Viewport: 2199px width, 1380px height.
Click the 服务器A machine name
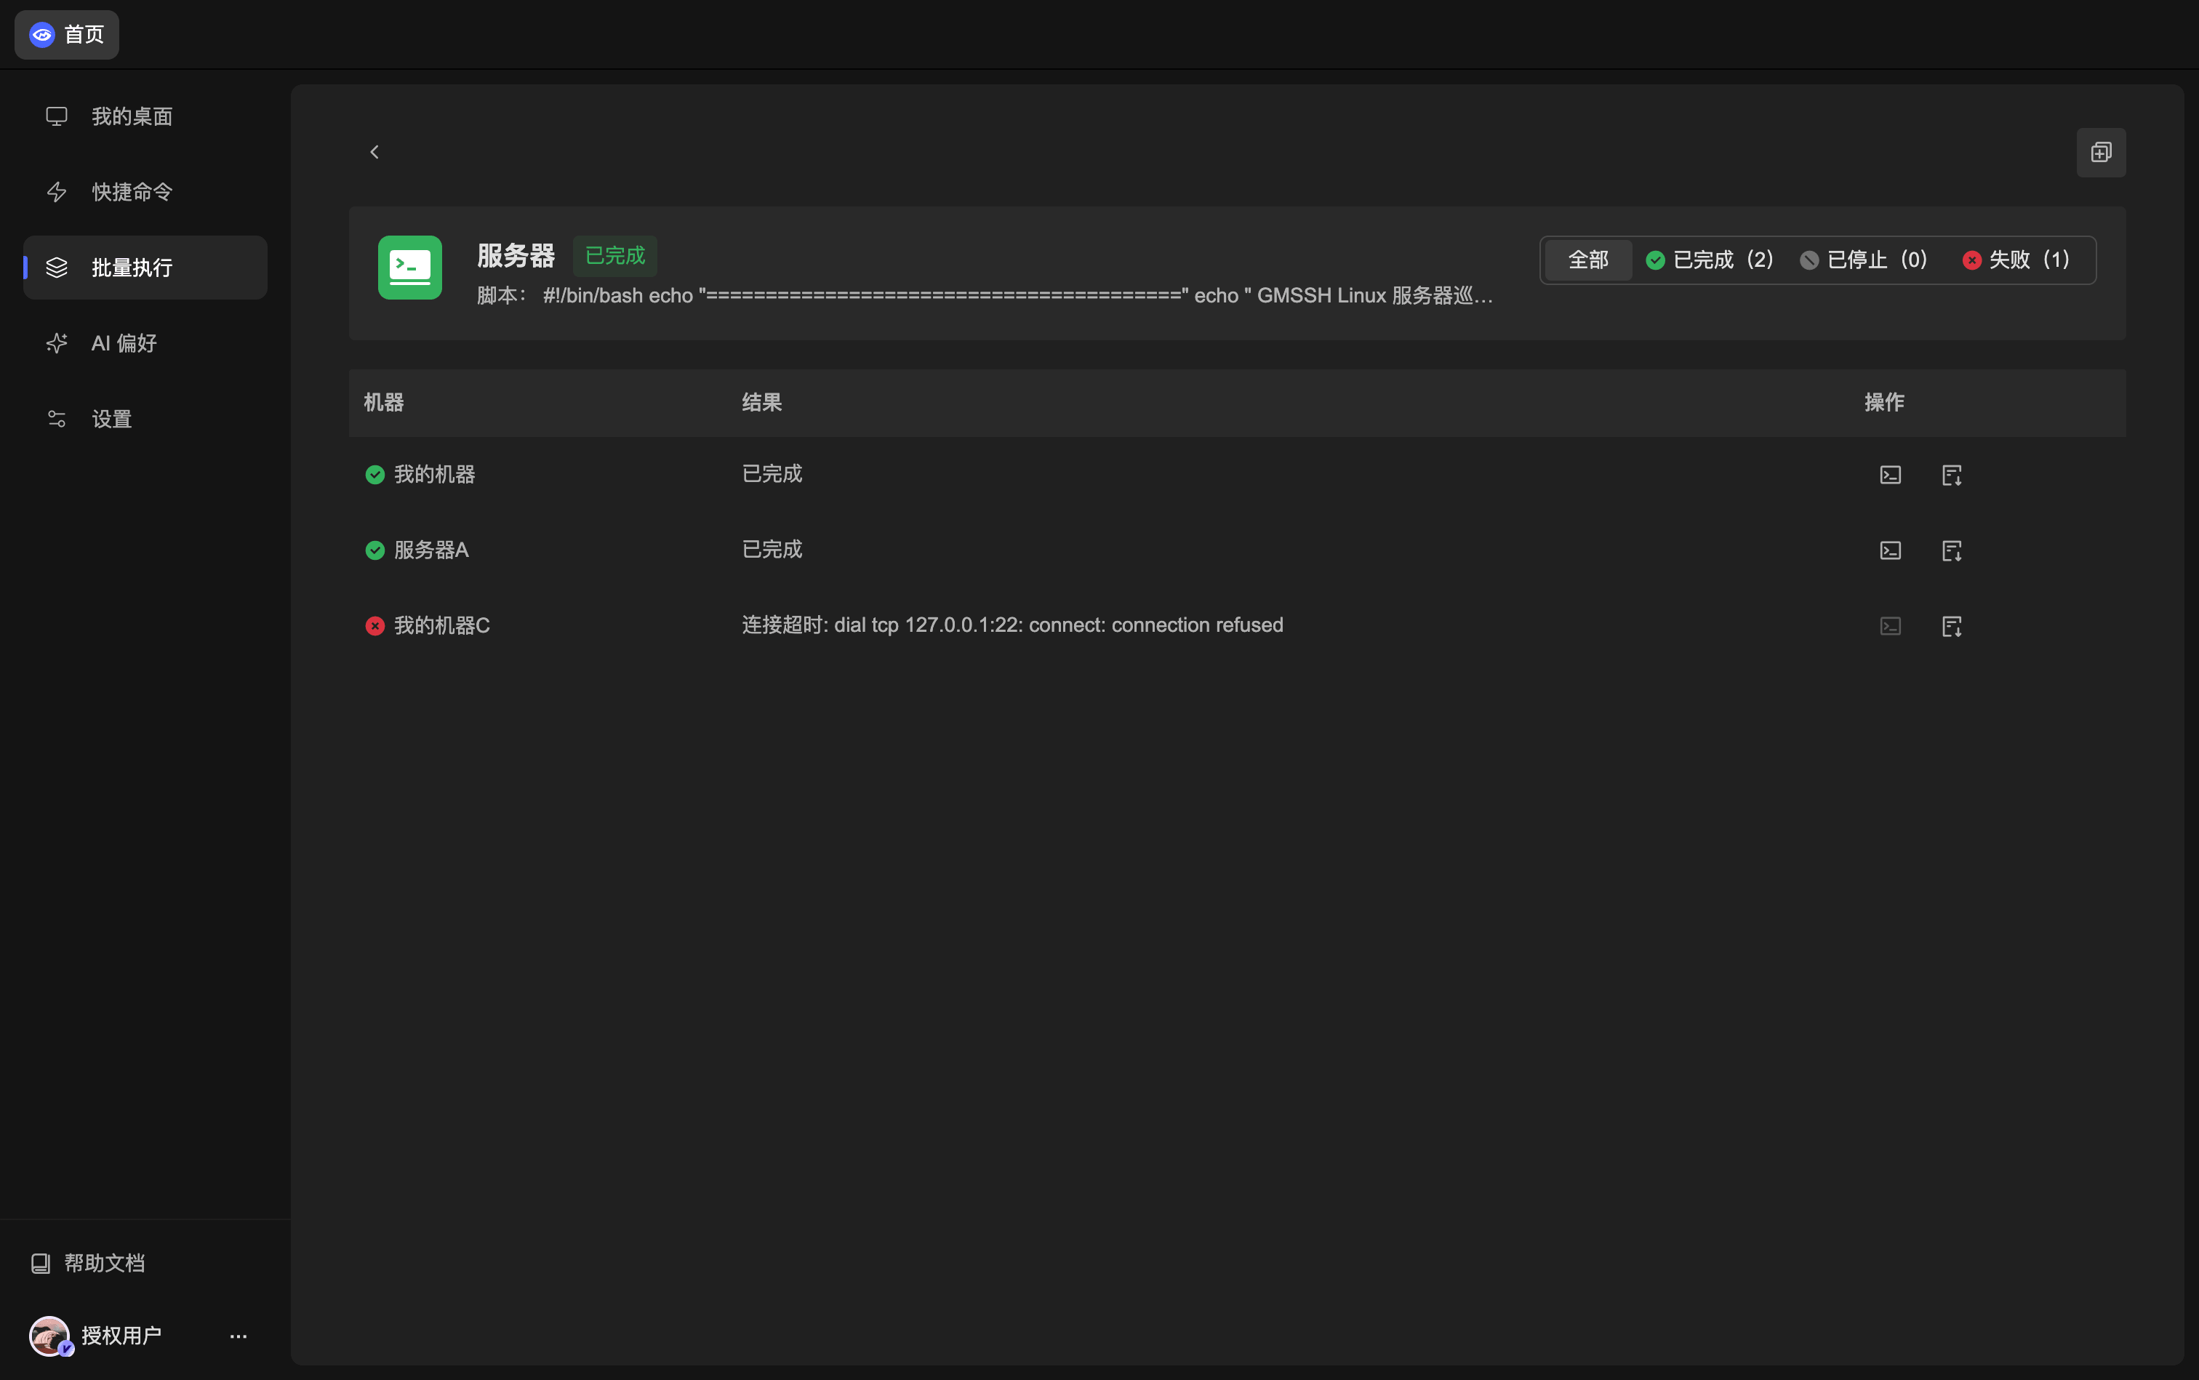pos(430,550)
